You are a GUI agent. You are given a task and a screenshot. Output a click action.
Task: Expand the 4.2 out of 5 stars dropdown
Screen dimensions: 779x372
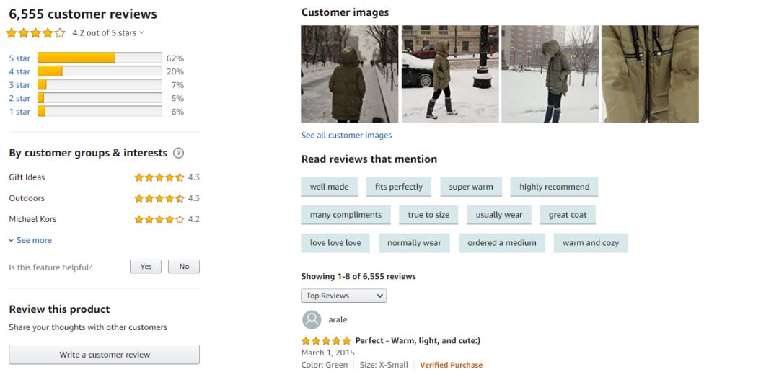pos(109,32)
